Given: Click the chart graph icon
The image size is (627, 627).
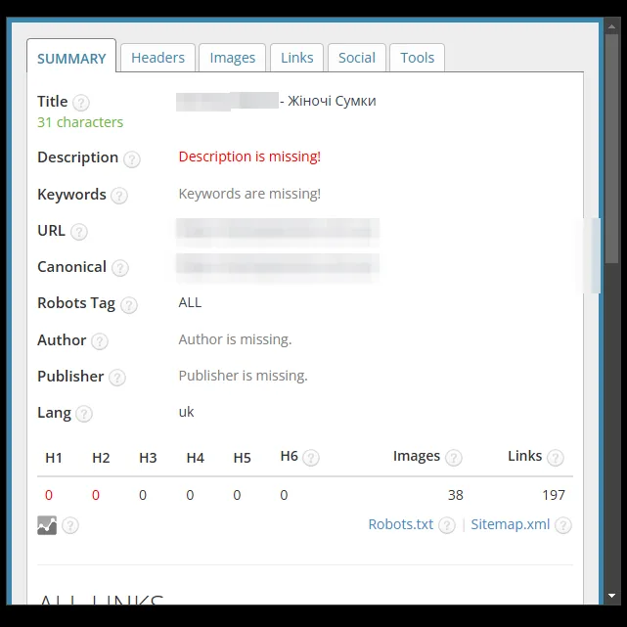Looking at the screenshot, I should pyautogui.click(x=47, y=525).
